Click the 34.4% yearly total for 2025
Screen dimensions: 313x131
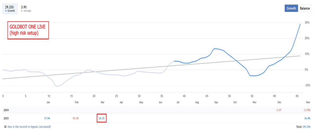pyautogui.click(x=307, y=118)
